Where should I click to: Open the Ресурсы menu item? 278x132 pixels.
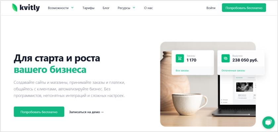coord(124,8)
